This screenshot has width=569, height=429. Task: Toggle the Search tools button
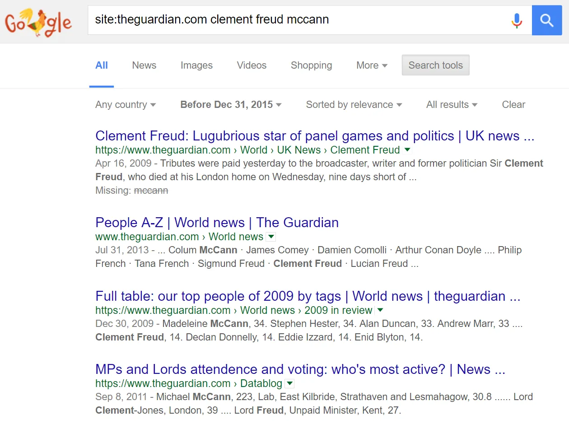(x=435, y=65)
